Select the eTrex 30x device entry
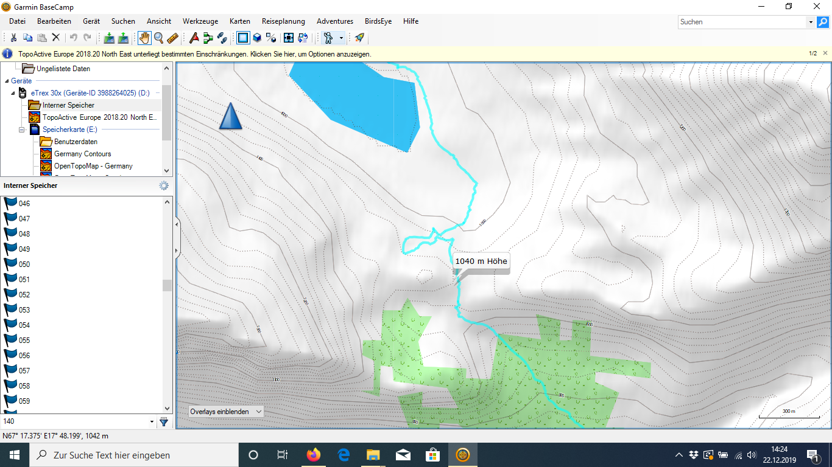This screenshot has height=467, width=832. pyautogui.click(x=90, y=93)
